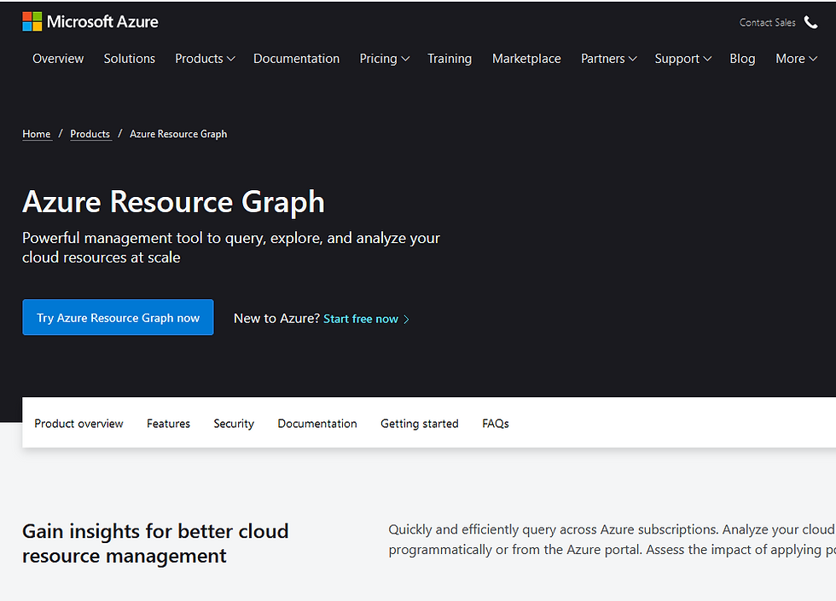Switch to the Security tab

[234, 424]
